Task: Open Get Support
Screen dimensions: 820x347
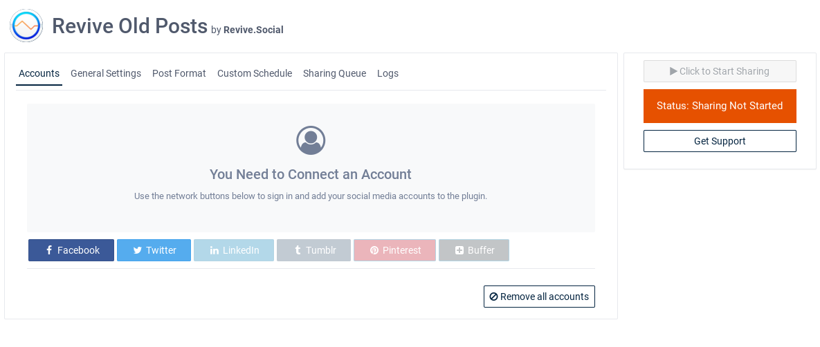Action: coord(720,141)
